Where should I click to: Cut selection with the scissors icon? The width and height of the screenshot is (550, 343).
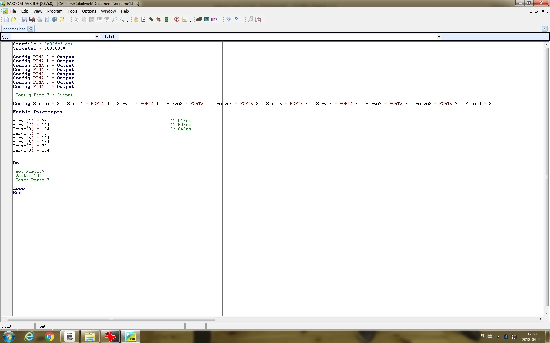[x=77, y=20]
